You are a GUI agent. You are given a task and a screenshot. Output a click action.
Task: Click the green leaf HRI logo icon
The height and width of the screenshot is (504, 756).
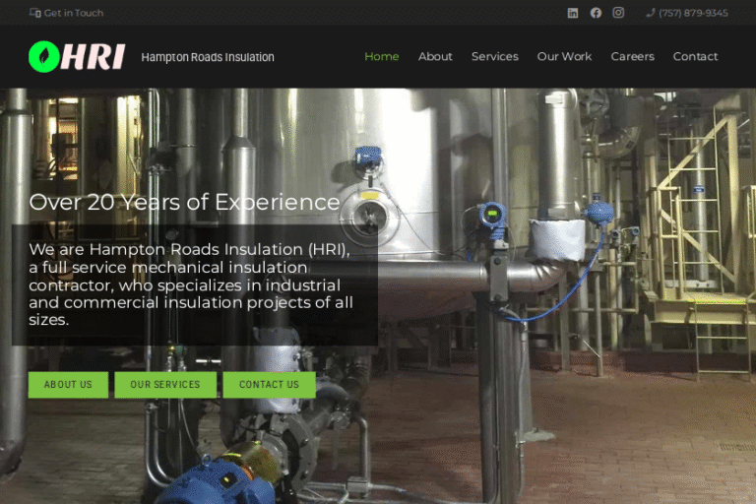[x=43, y=56]
